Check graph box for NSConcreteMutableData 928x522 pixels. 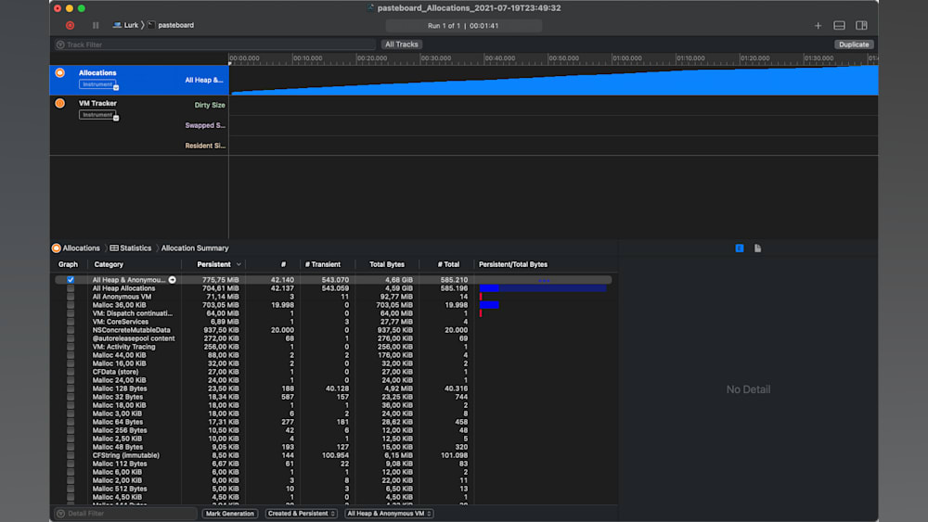[71, 330]
